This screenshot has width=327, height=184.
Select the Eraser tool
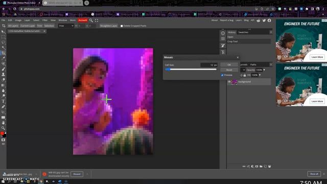pos(3,80)
